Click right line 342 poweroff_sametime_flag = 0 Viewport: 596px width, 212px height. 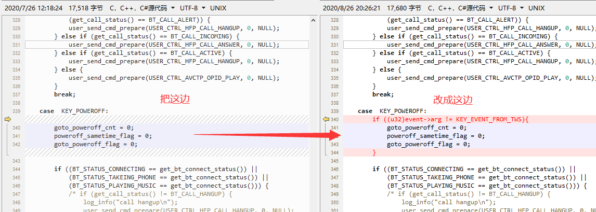[x=436, y=136]
